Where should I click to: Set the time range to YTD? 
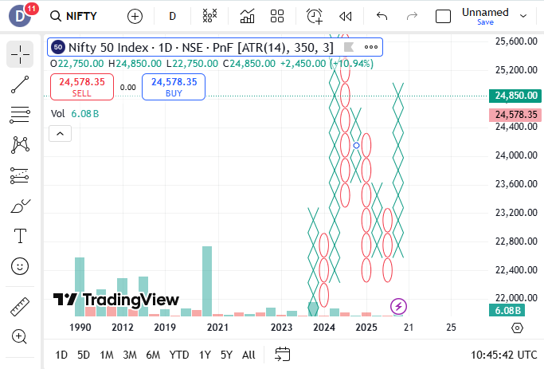point(179,355)
